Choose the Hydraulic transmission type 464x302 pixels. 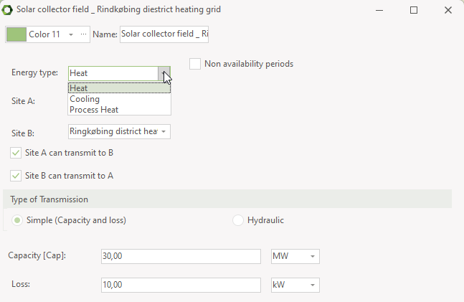point(238,220)
